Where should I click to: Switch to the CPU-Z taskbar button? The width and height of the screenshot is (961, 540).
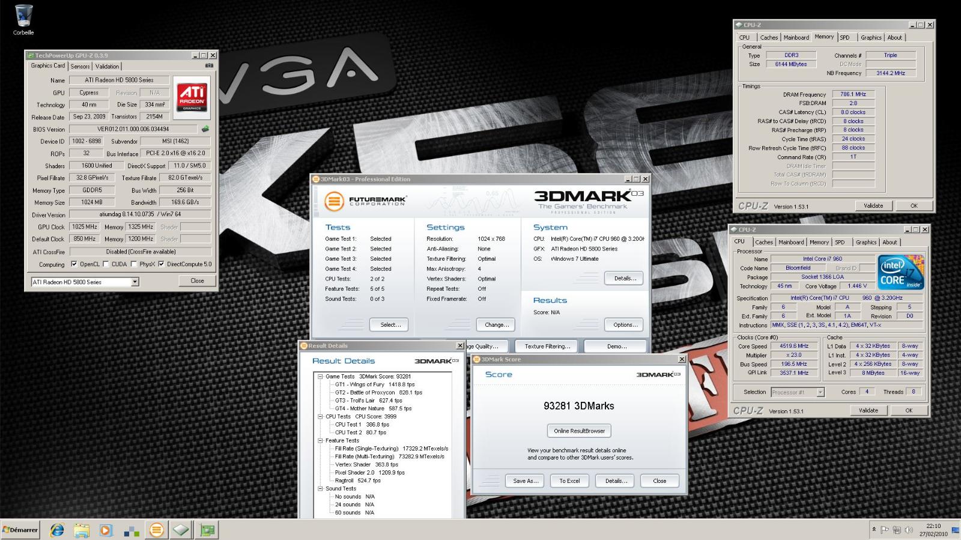(181, 530)
